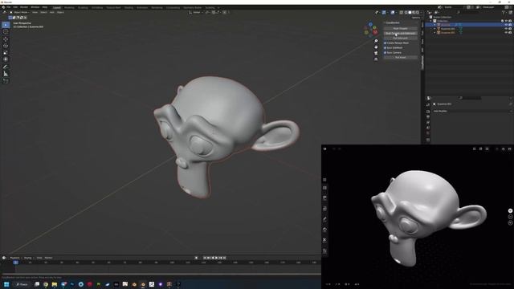
Task: Toggle Sync Camera checkbox
Action: [385, 52]
